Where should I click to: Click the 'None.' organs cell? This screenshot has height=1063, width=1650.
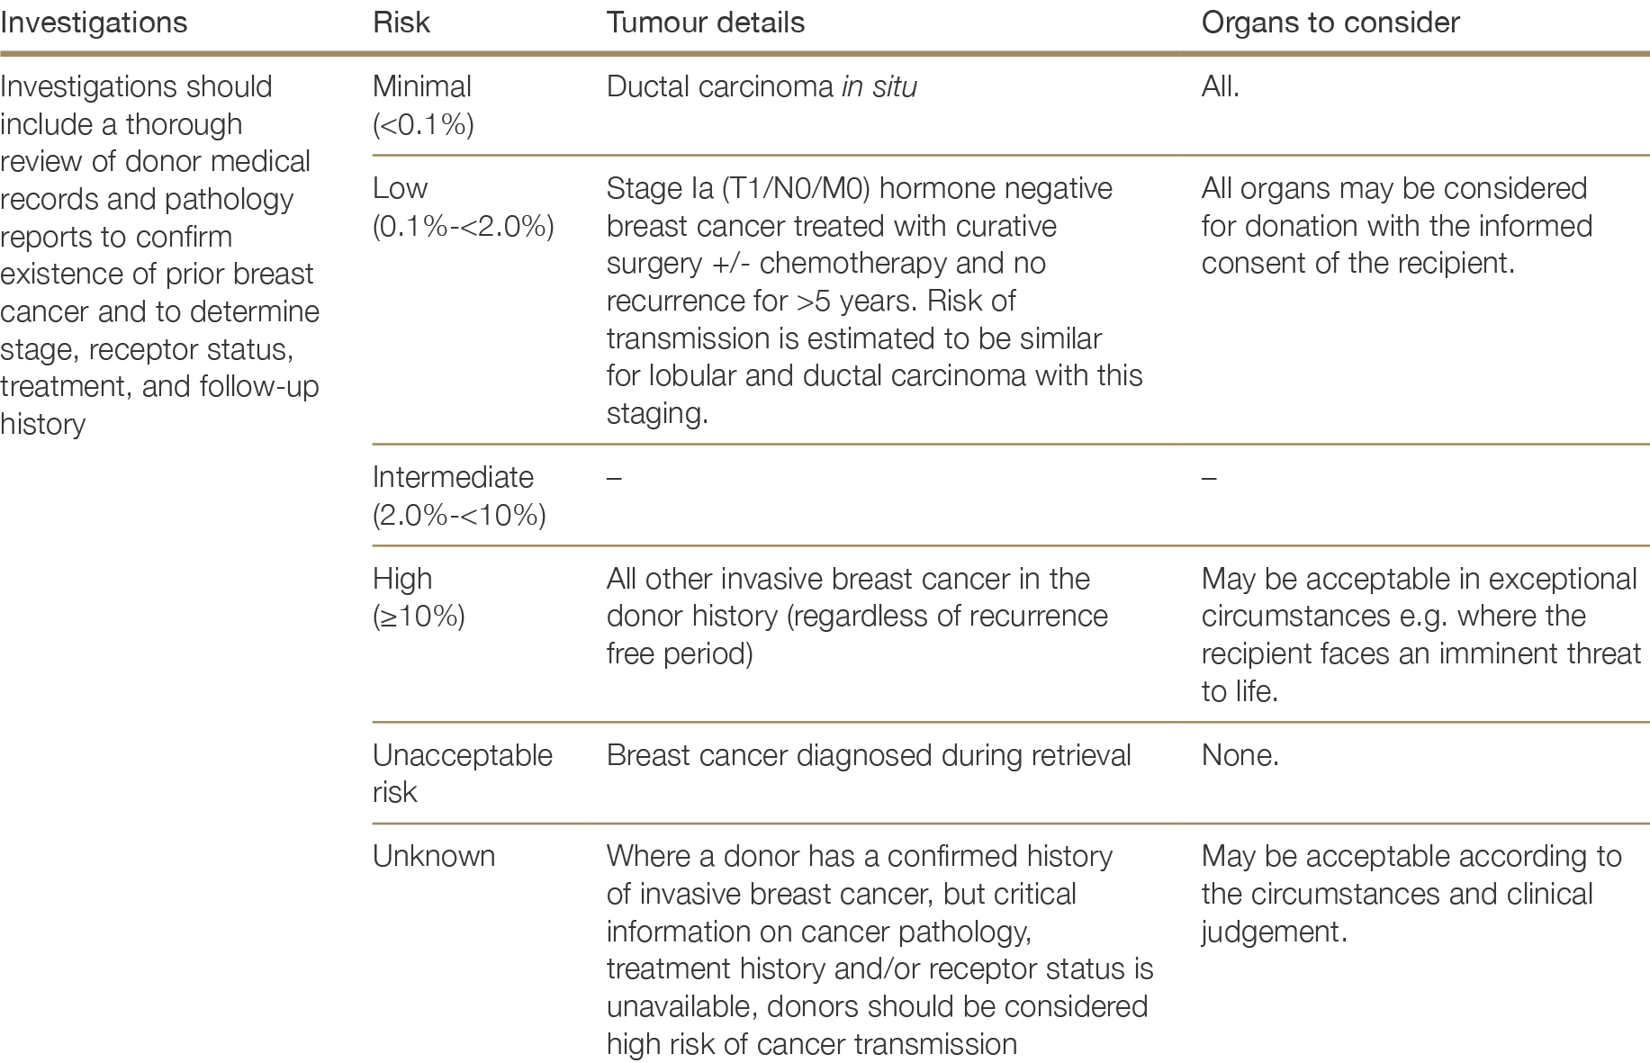(1240, 755)
